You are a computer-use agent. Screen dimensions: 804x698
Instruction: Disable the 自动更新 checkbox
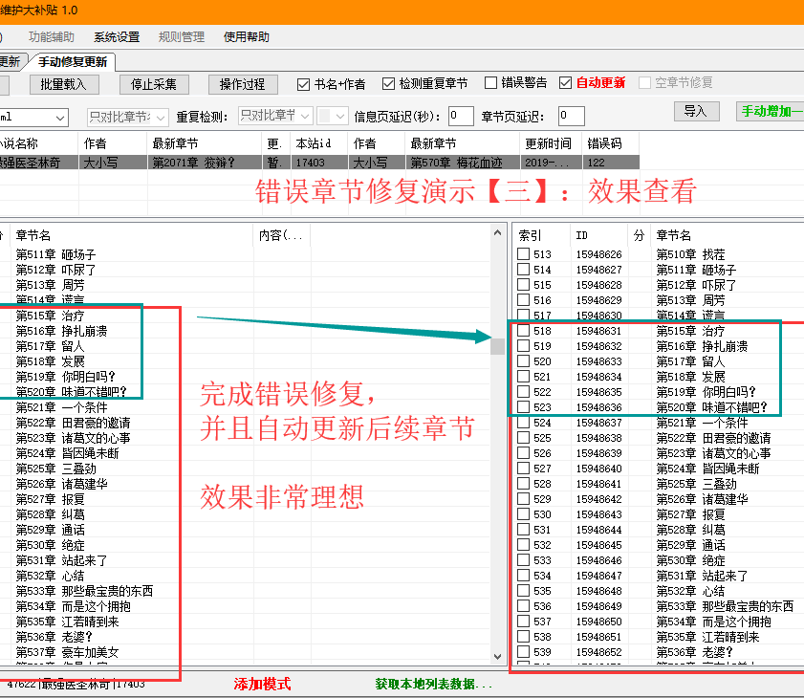tap(566, 83)
